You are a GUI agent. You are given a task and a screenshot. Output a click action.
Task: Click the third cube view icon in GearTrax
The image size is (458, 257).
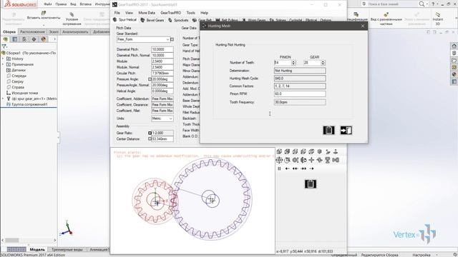(296, 151)
